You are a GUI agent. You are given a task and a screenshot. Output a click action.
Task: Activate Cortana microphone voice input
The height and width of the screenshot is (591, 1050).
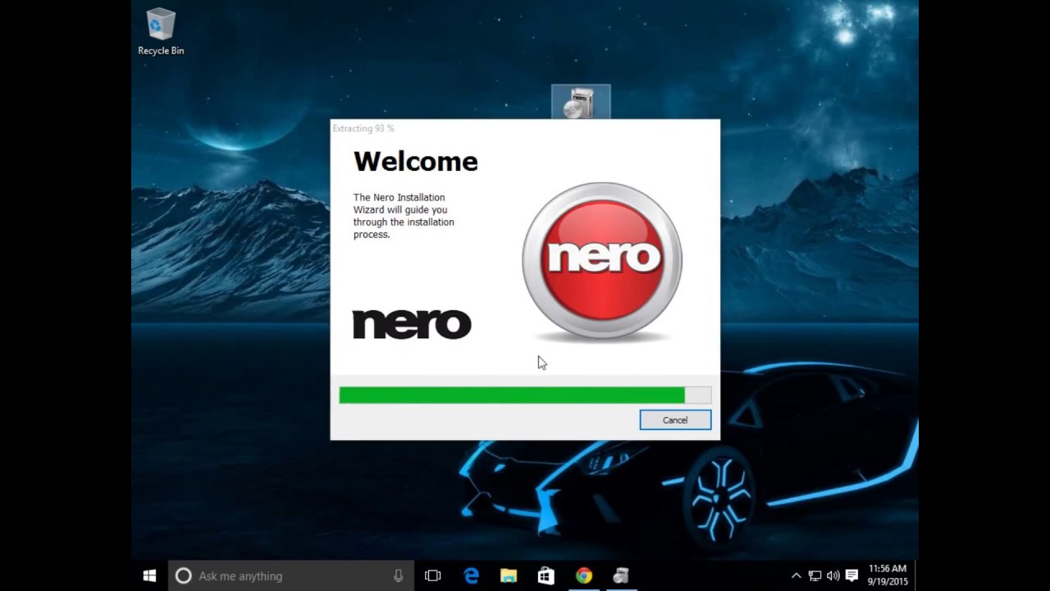[398, 575]
